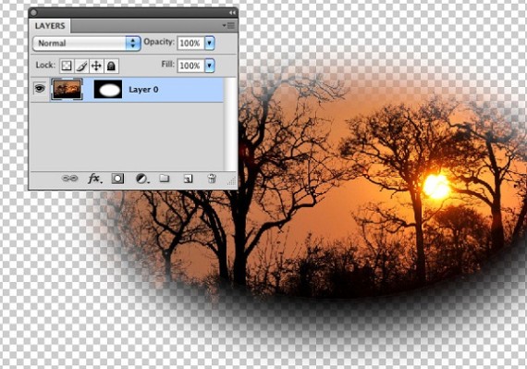Open the Layers panel options menu
Screen dimensions: 527x369
point(229,26)
